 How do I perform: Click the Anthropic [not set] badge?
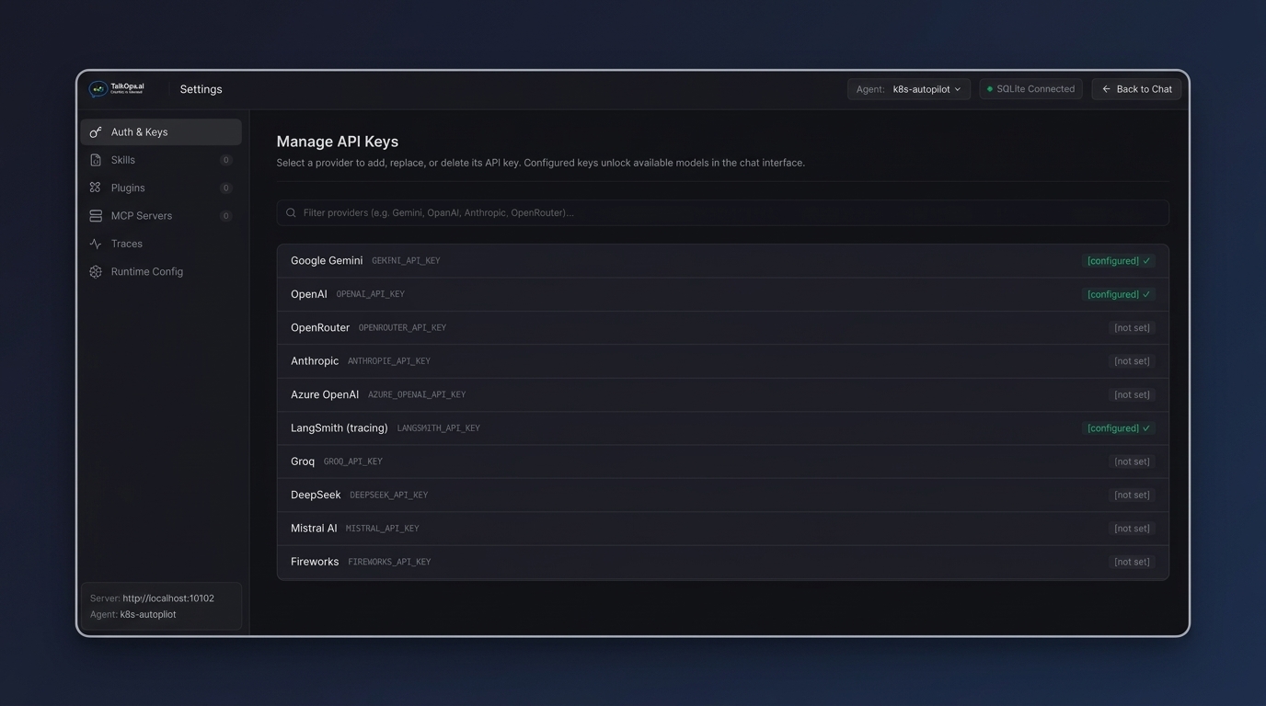point(1132,361)
